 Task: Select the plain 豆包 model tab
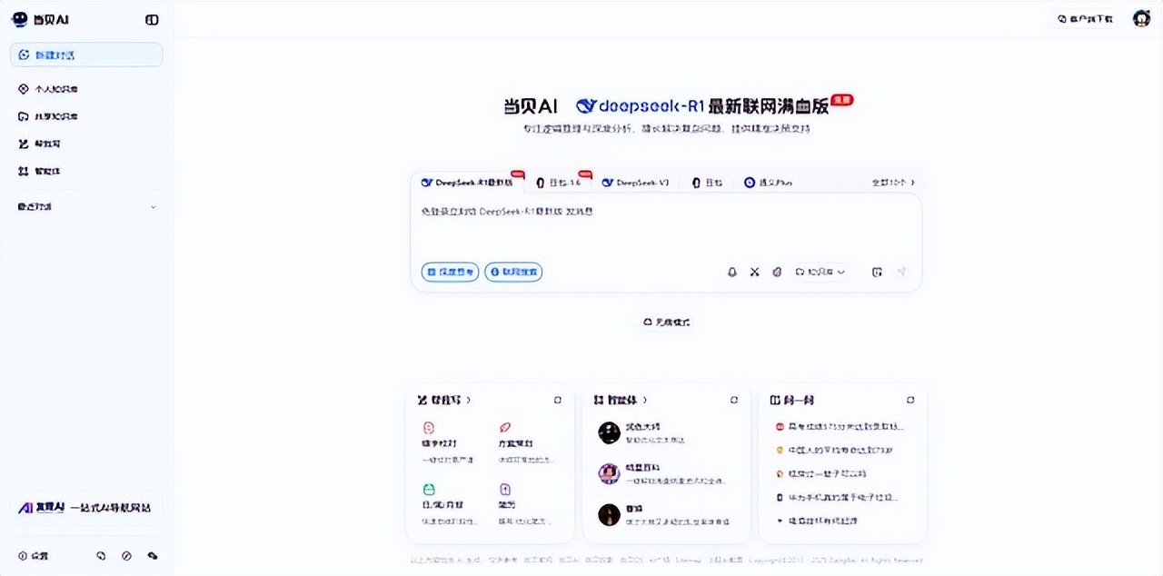[708, 182]
